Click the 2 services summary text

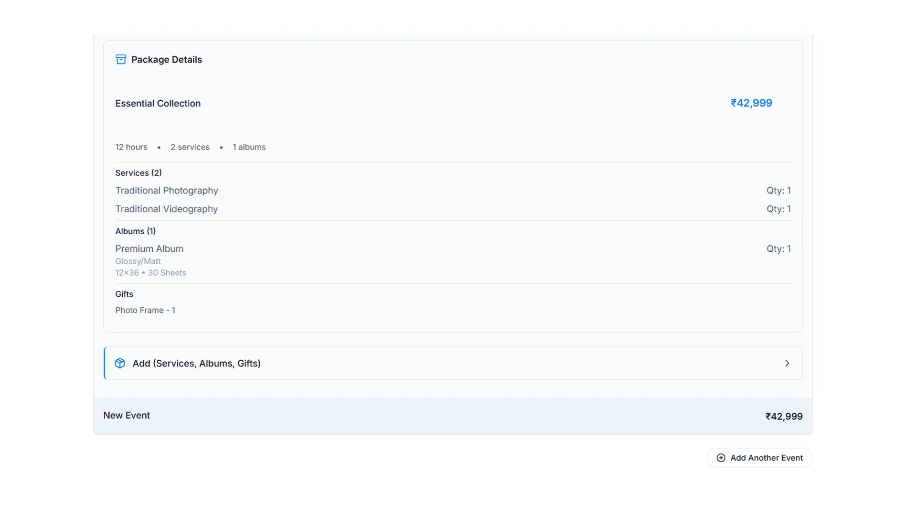click(190, 147)
